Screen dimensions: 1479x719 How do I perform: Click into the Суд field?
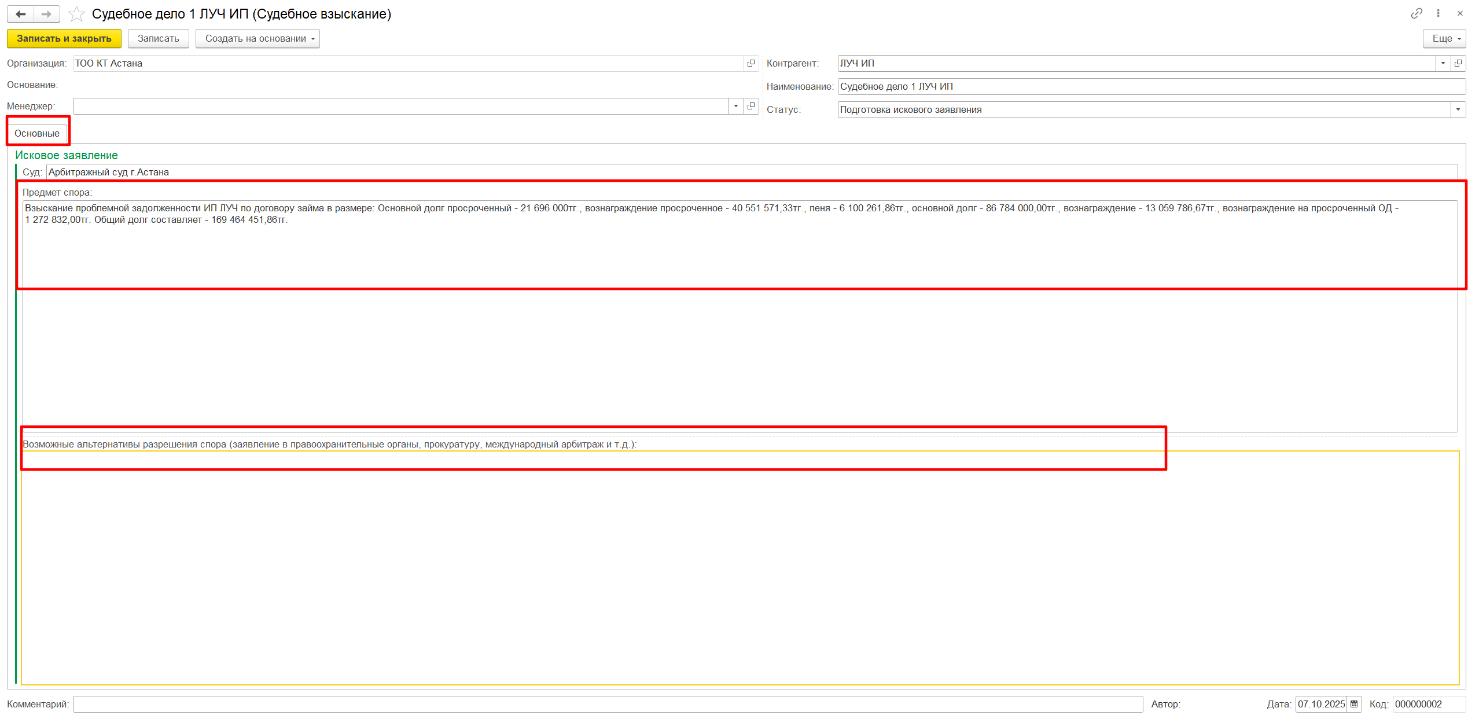[x=752, y=172]
